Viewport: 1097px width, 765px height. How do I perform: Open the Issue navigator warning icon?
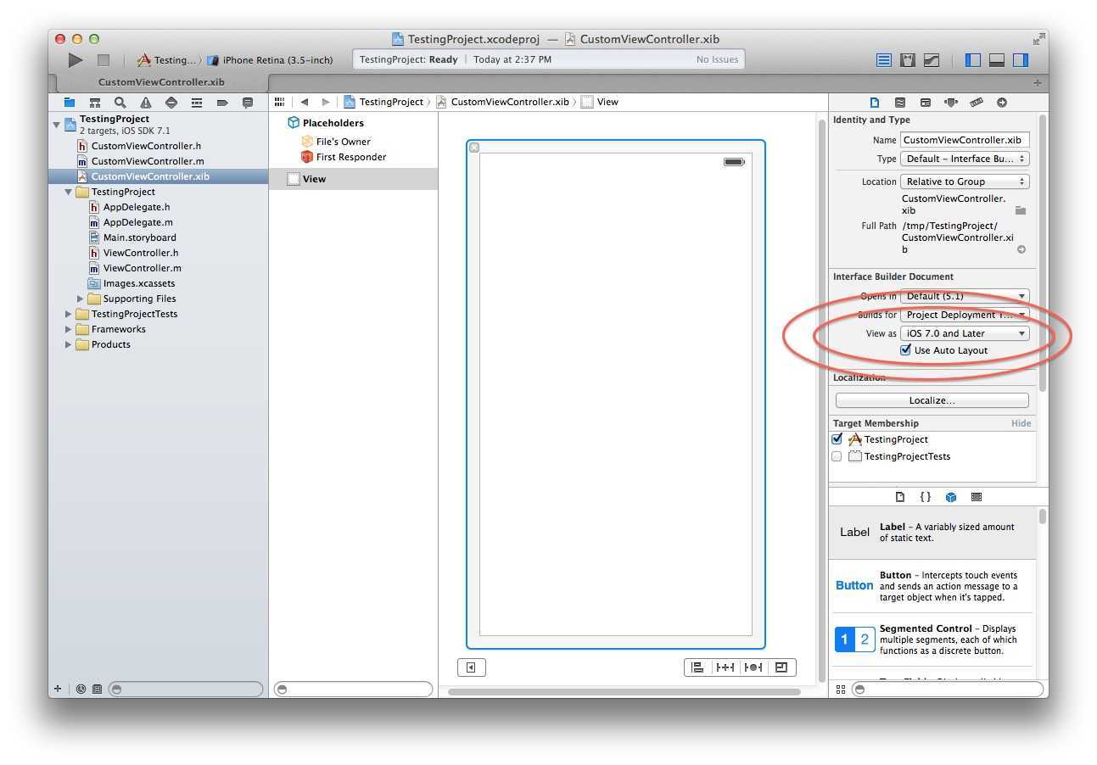click(x=146, y=102)
